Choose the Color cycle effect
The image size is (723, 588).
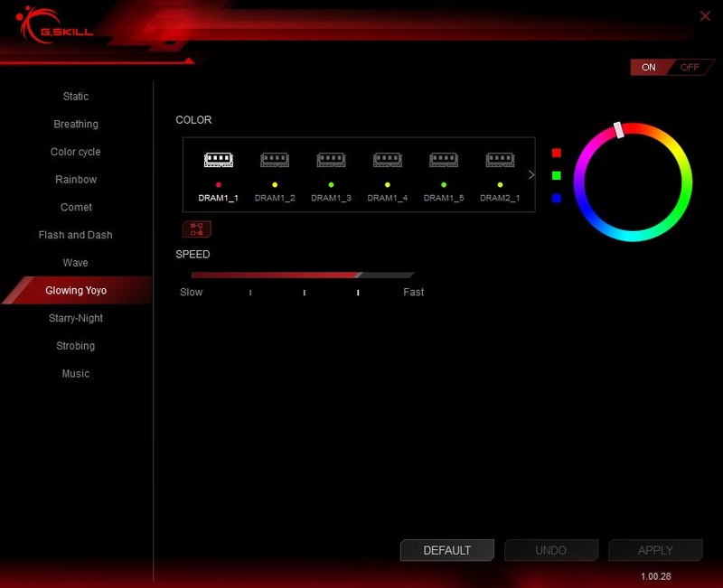76,152
